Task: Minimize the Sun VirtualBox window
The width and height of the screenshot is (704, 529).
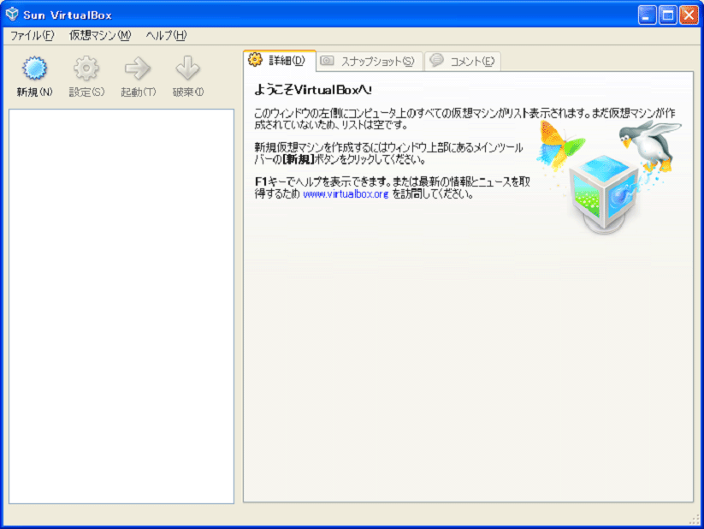Action: pos(647,15)
